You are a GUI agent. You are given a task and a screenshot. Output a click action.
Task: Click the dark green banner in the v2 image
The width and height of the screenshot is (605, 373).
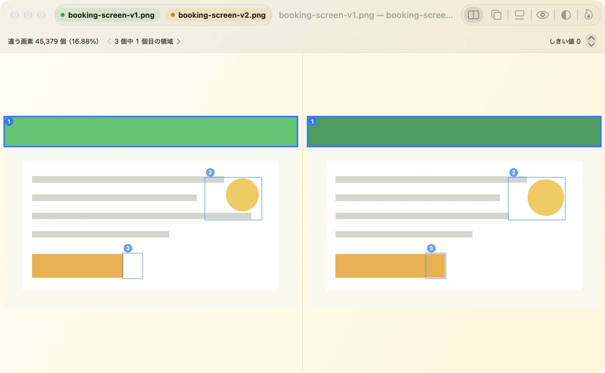click(454, 132)
